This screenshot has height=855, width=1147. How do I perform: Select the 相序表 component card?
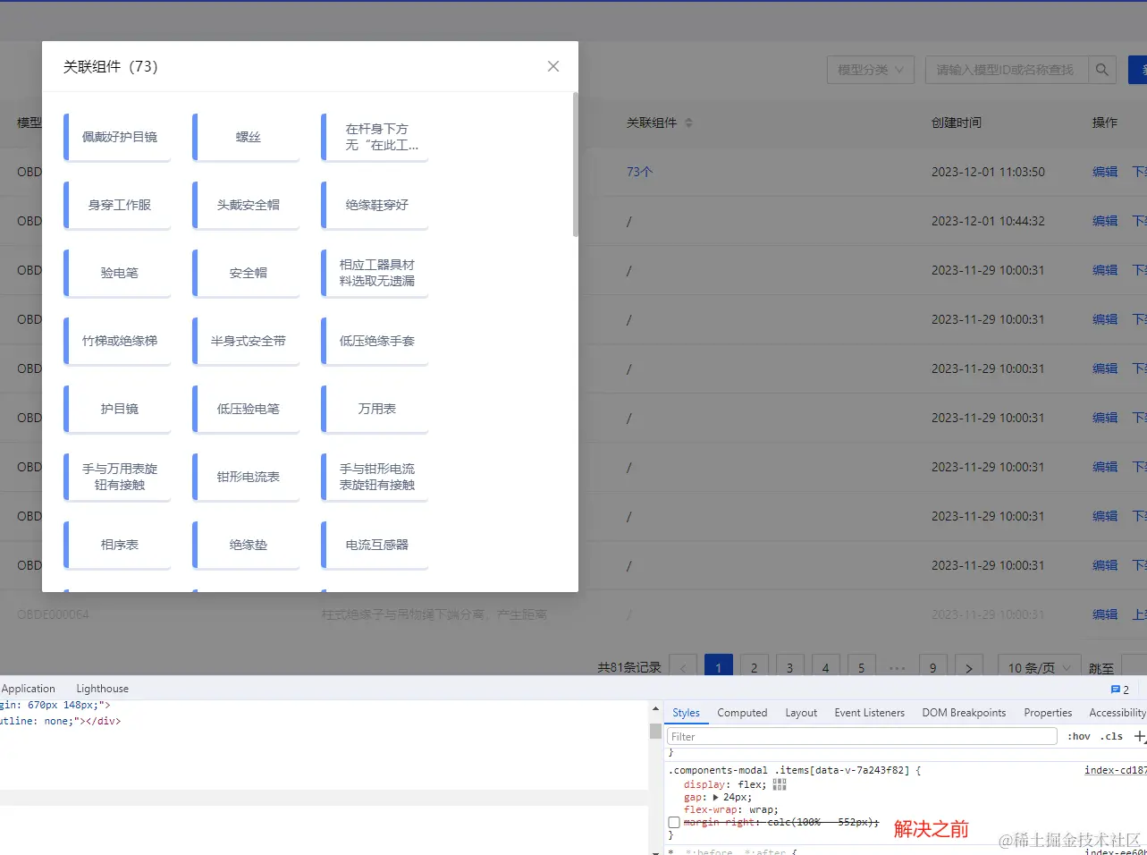[117, 545]
